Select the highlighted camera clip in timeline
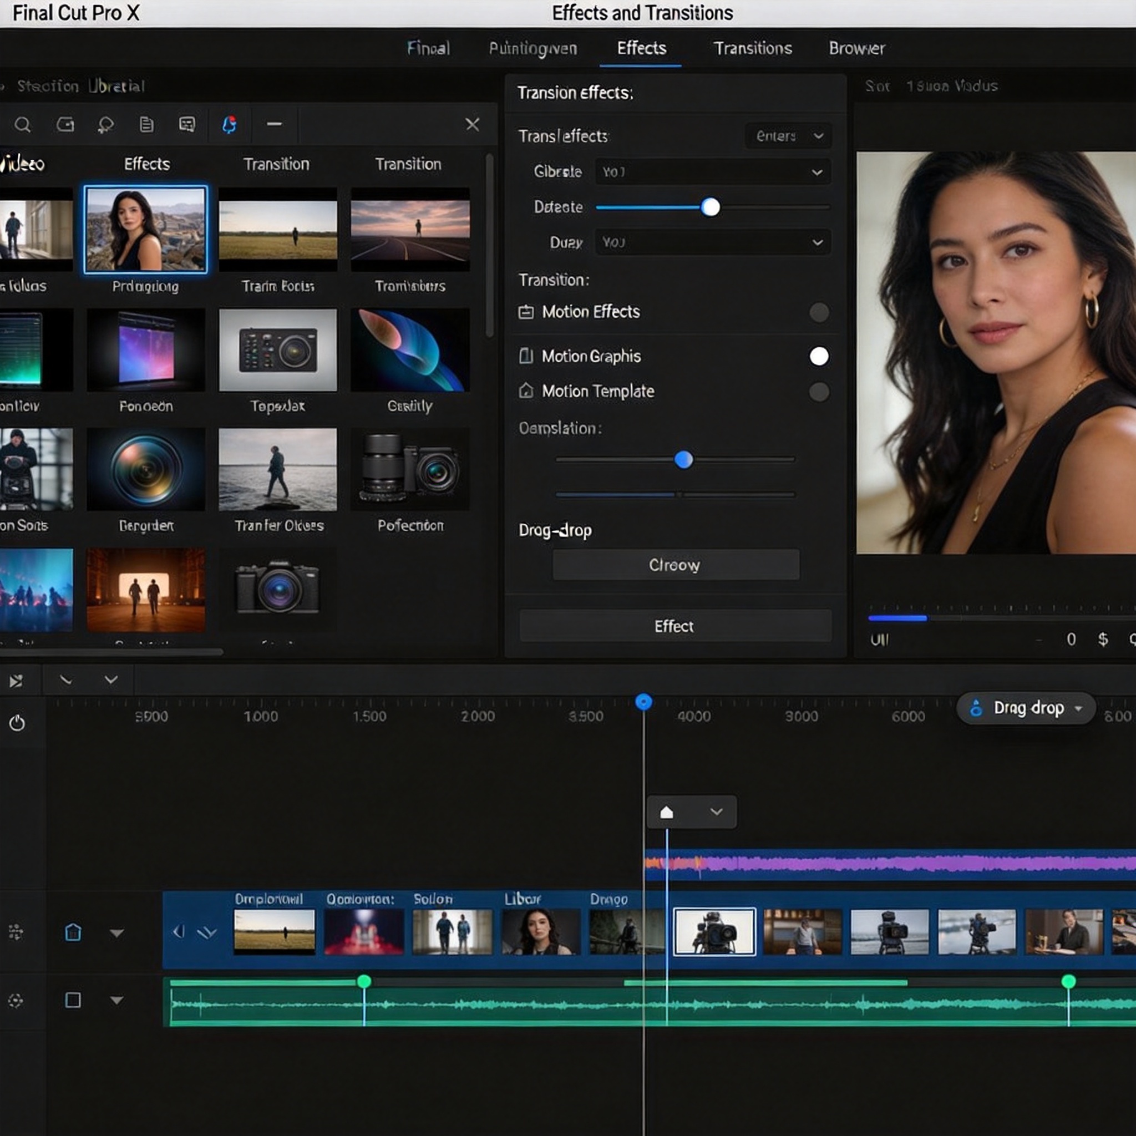This screenshot has width=1136, height=1136. [714, 932]
